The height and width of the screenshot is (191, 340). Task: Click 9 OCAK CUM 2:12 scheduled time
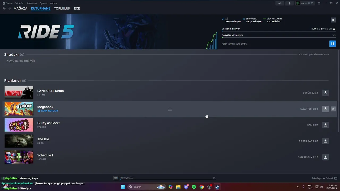(x=308, y=157)
